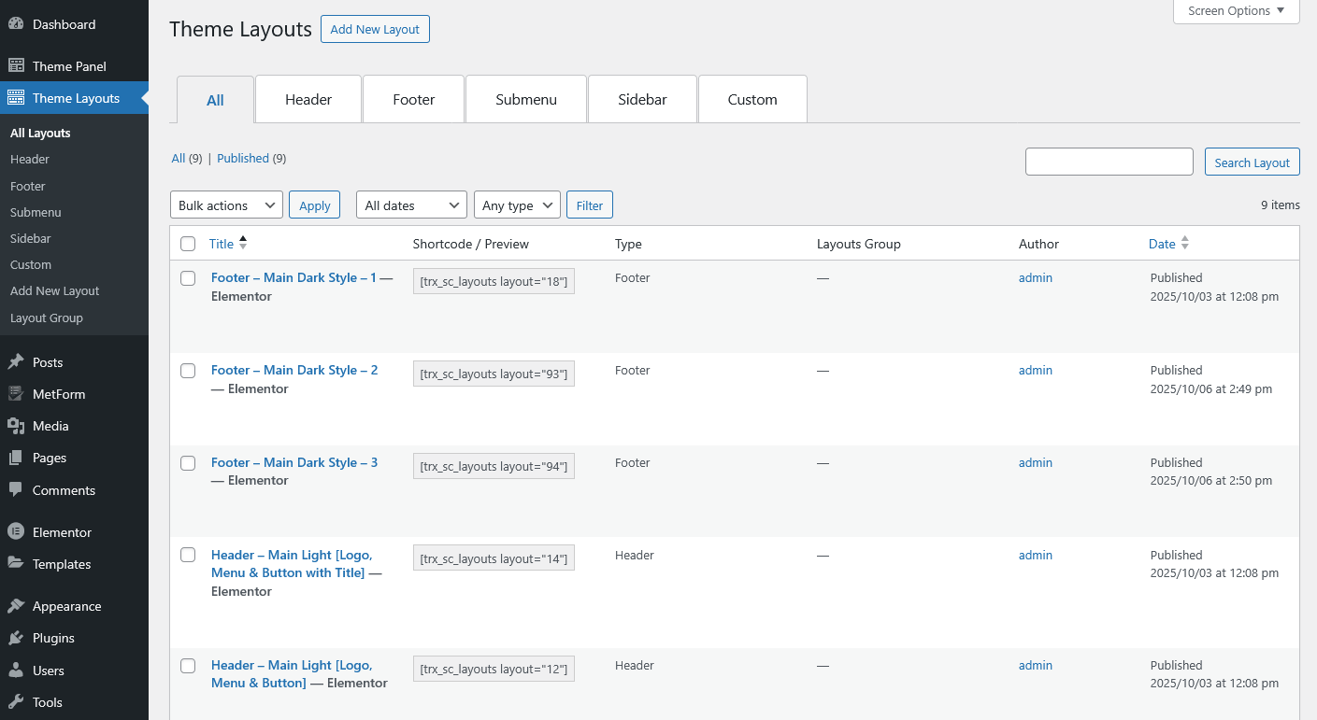
Task: Open the Bulk actions dropdown
Action: (x=226, y=205)
